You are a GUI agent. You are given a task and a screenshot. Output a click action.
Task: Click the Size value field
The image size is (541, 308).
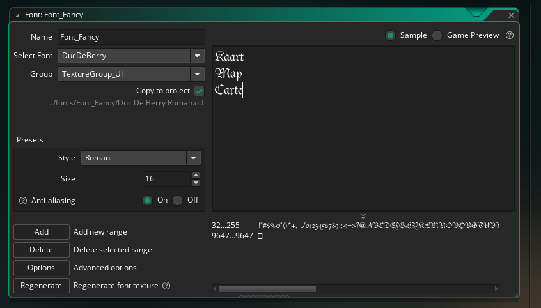tap(167, 179)
